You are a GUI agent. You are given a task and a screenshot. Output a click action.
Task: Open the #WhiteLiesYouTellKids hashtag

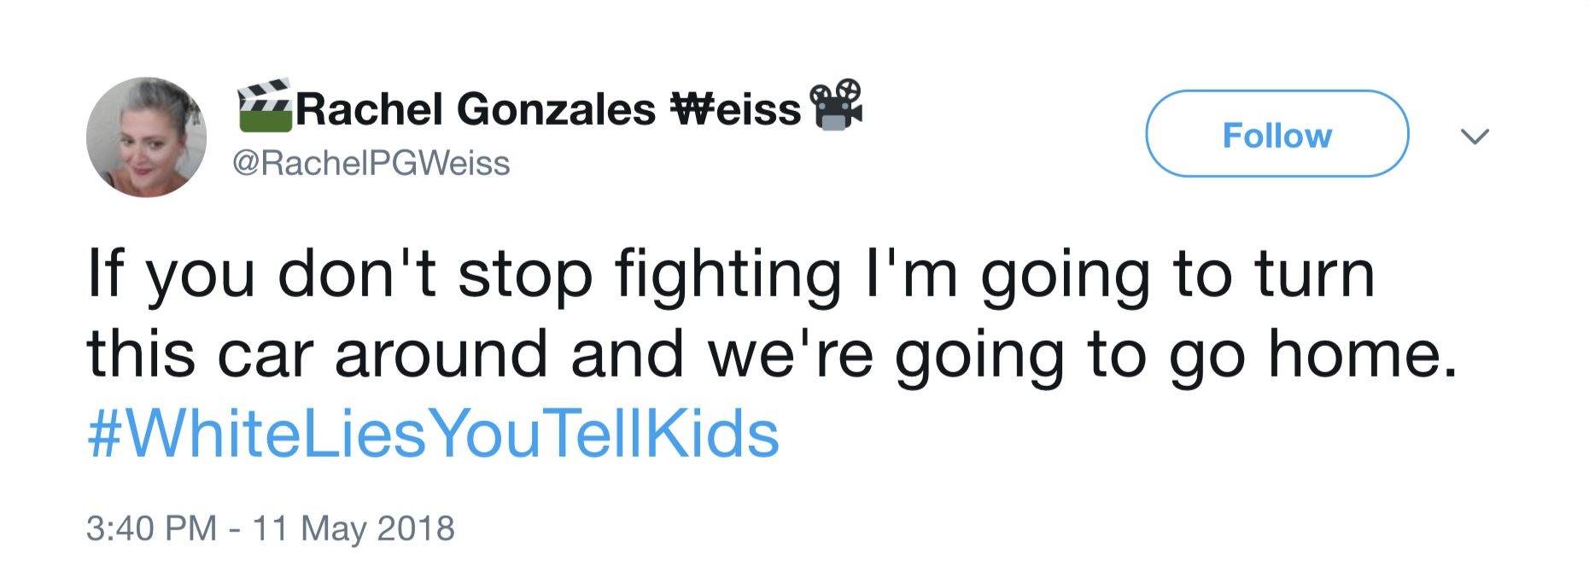433,434
